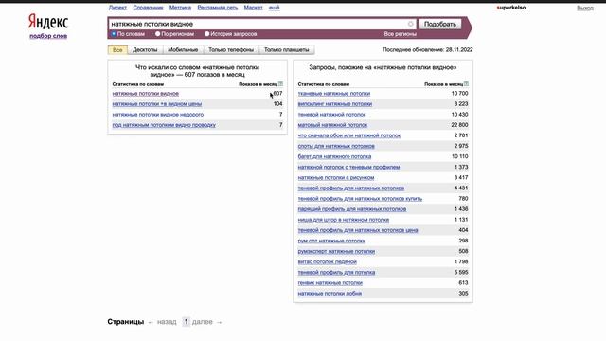The height and width of the screenshot is (341, 606).
Task: Click the 607 impressions value
Action: [x=277, y=94]
